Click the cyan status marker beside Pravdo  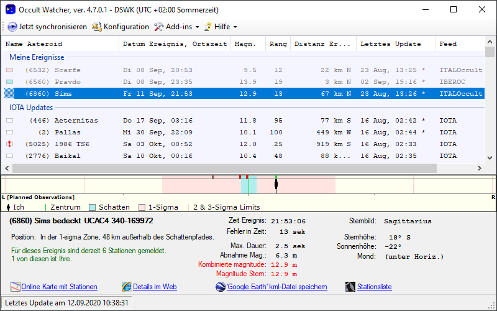(x=9, y=82)
